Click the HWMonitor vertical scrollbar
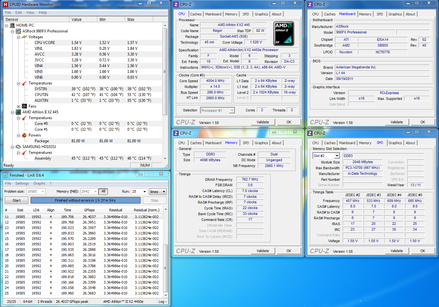The height and width of the screenshot is (307, 439). (165, 92)
